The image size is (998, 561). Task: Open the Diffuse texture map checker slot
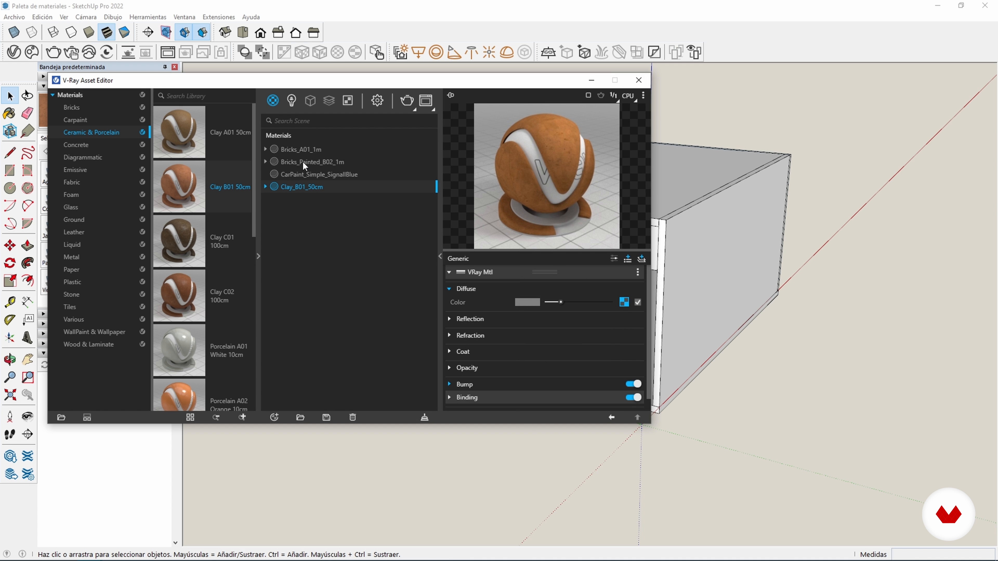[624, 302]
